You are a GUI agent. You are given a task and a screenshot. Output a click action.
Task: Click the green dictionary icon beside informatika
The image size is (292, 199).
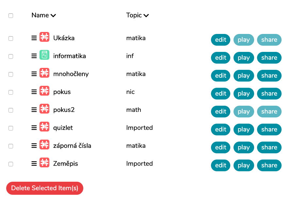tap(44, 55)
